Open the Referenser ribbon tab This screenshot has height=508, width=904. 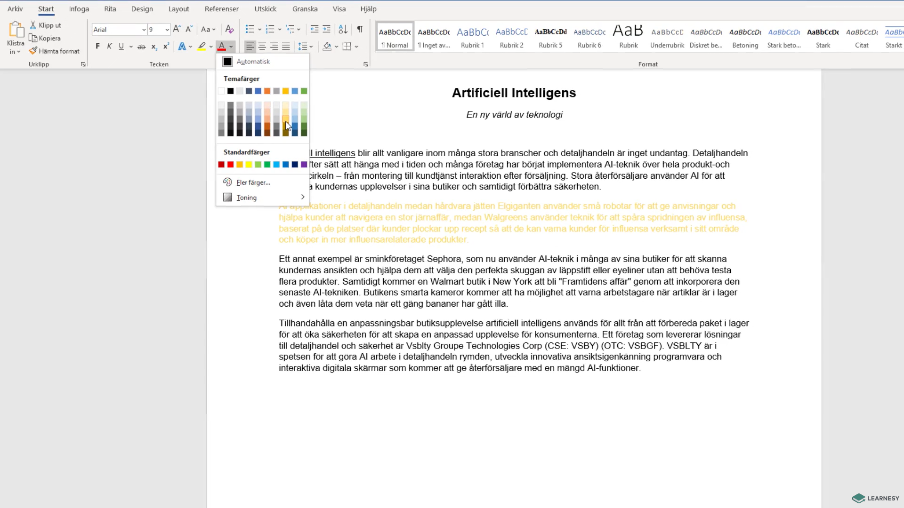coord(222,9)
